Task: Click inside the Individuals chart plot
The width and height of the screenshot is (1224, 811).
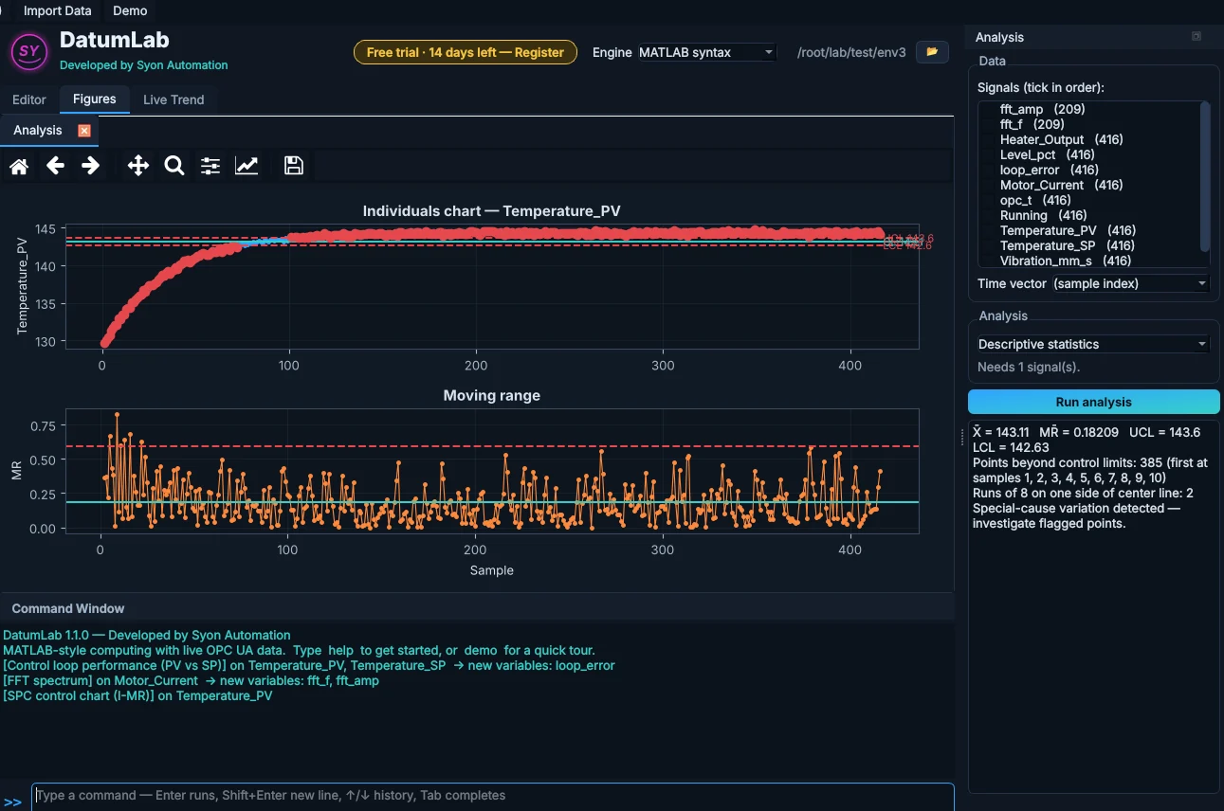Action: click(x=492, y=285)
